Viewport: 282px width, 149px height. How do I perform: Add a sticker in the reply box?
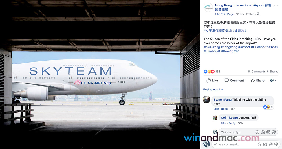click(x=274, y=132)
